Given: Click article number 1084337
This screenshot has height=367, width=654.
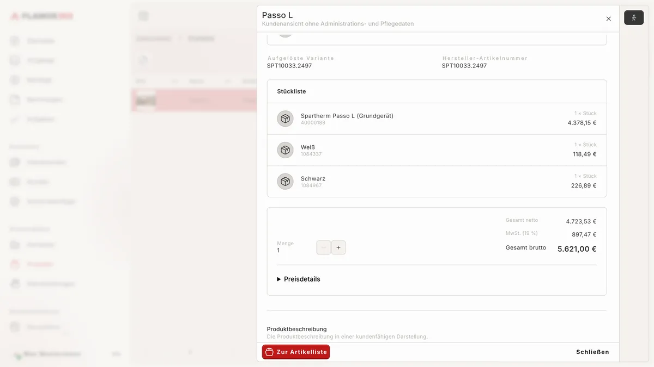Looking at the screenshot, I should click(x=311, y=154).
